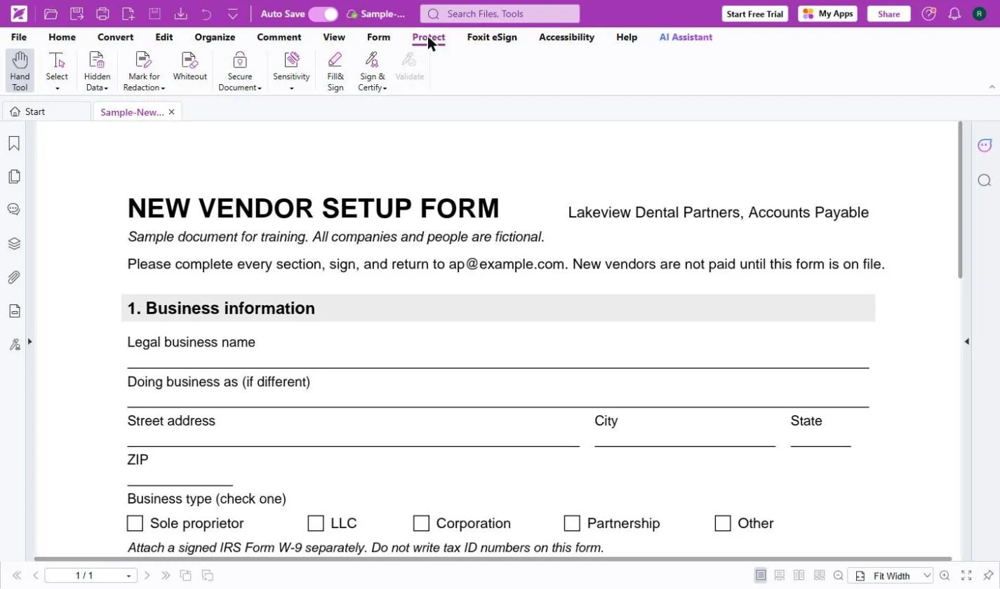Click the zoom out icon in status bar
This screenshot has height=589, width=1000.
(x=838, y=576)
